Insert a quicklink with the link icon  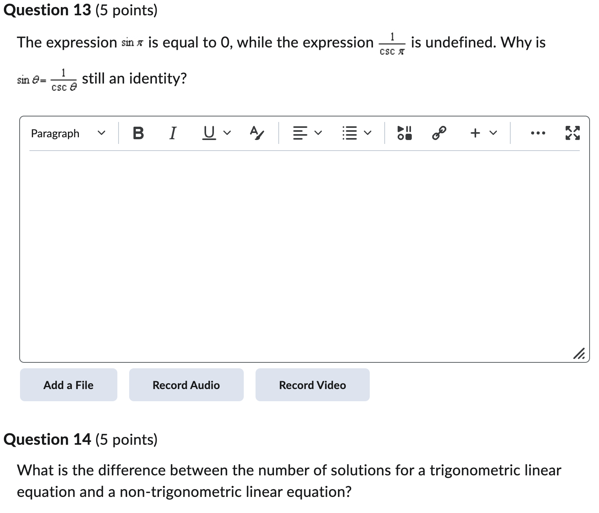click(438, 133)
